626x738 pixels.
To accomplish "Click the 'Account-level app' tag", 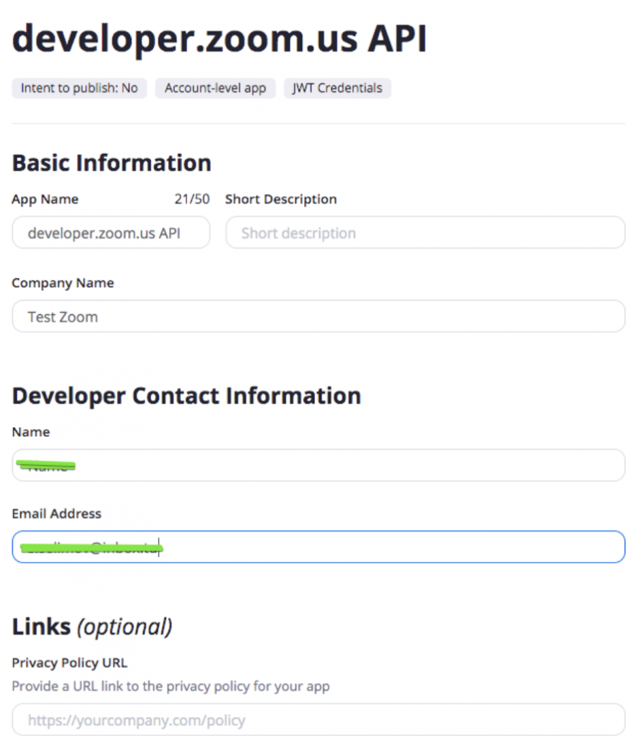I will (x=216, y=88).
